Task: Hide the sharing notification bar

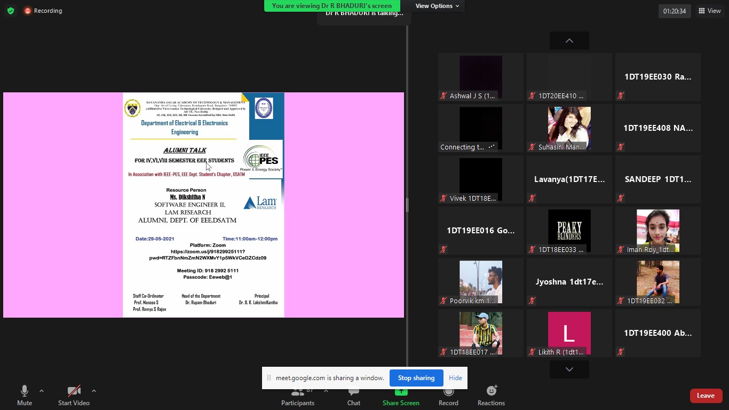Action: [x=455, y=378]
